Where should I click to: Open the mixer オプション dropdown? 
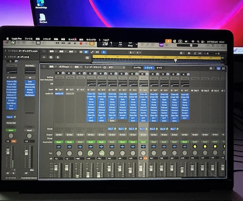pyautogui.click(x=65, y=67)
